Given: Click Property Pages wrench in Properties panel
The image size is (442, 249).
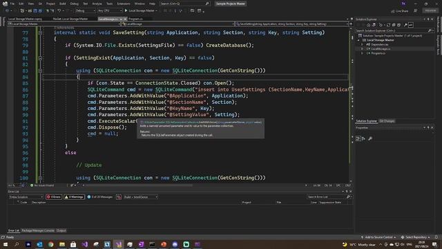Looking at the screenshot, I should (370, 138).
